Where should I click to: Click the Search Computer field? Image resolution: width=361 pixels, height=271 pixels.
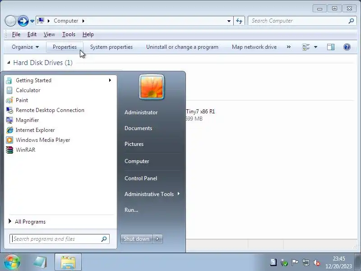tap(301, 21)
